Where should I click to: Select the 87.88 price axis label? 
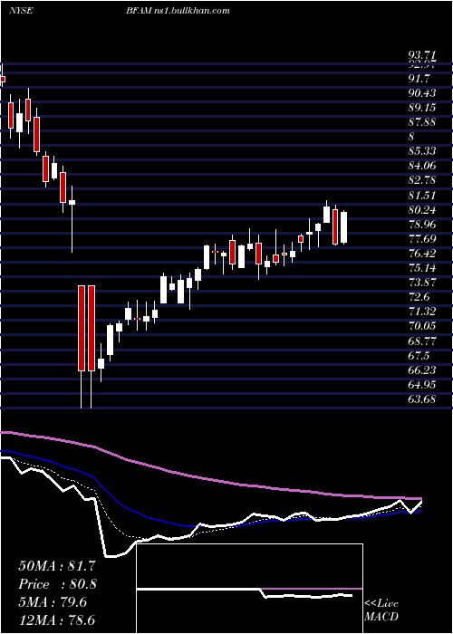point(422,122)
